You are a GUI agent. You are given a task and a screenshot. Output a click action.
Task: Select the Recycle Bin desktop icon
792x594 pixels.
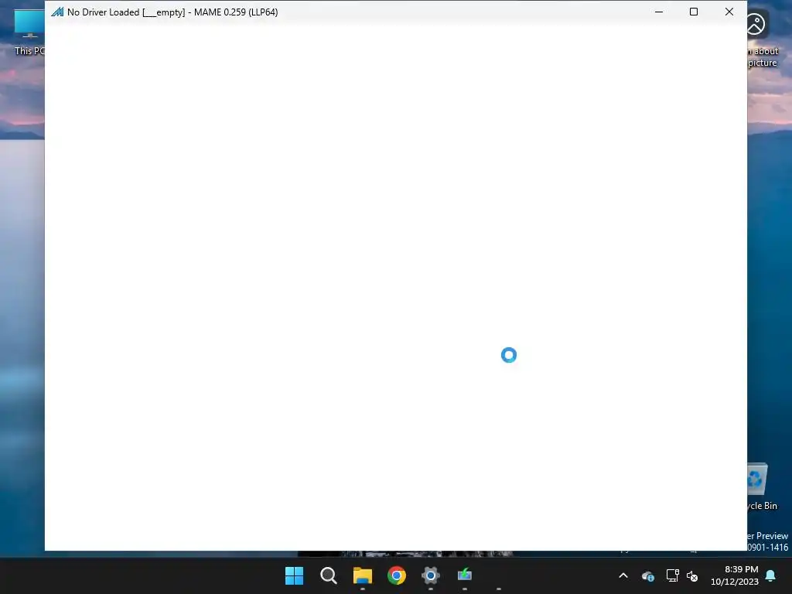[763, 487]
